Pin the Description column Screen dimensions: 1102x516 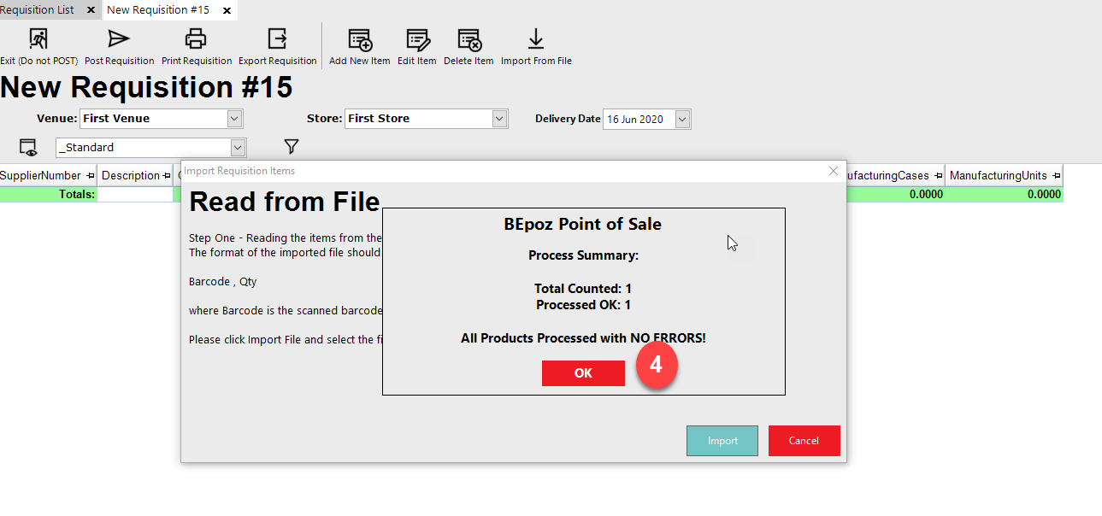(167, 176)
